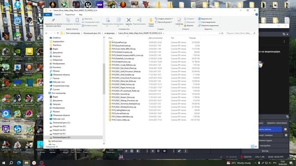Screen dimensions: 296x166
Task: Select file FS19_RGC_Sawmill.zip
Action: [120, 94]
